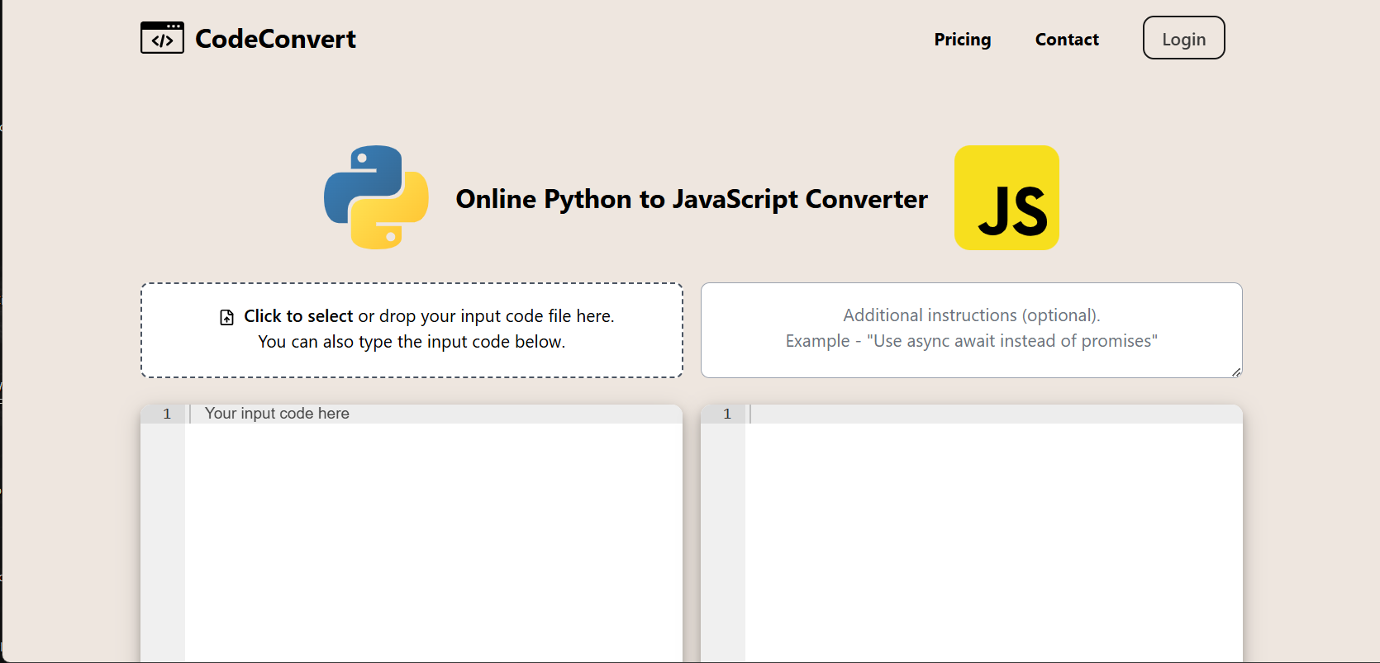Screen dimensions: 1380x663
Task: Click the CodeConvert brand name
Action: 275,39
